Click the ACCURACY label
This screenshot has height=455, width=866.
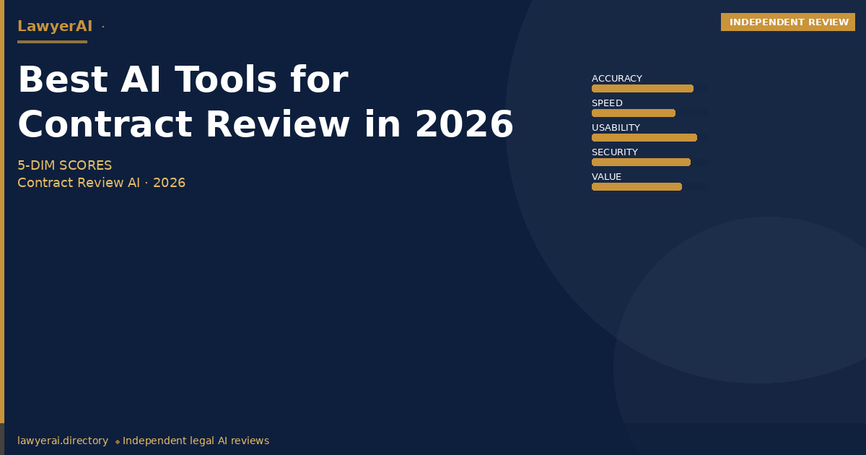pos(617,79)
